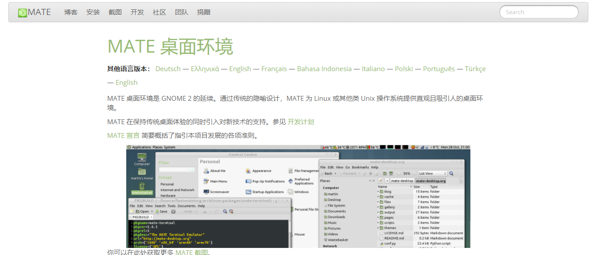
Task: Go to the 截图 navigation item
Action: 115,12
